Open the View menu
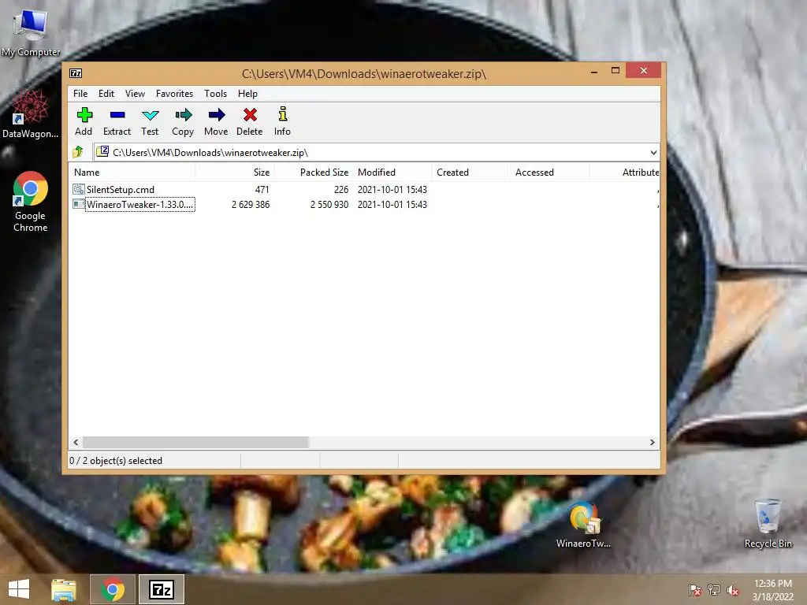 coord(136,94)
